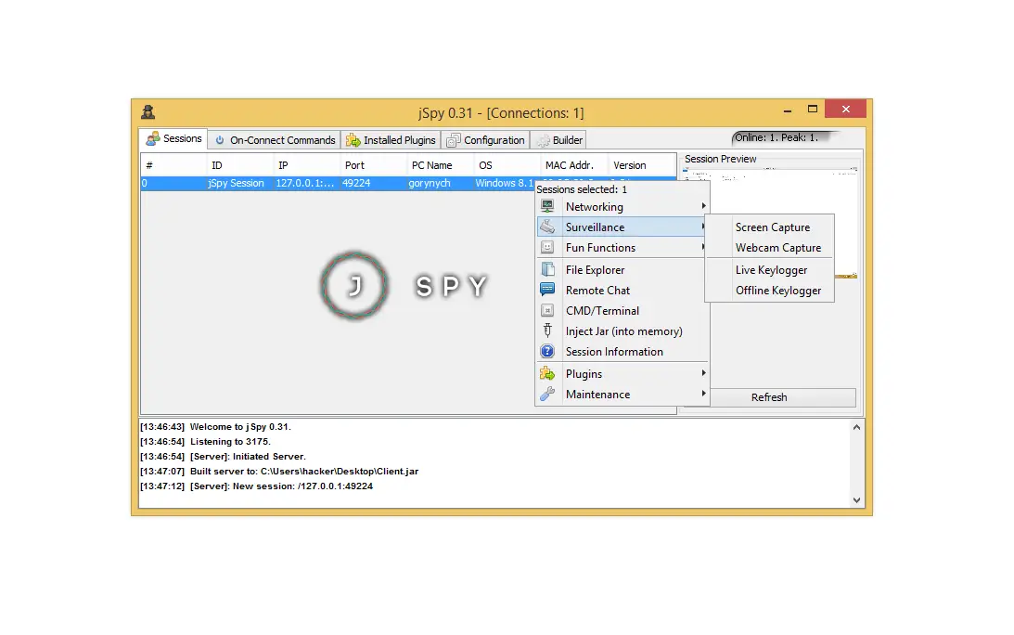Expand the Plugins submenu
This screenshot has height=635, width=1014.
click(x=584, y=373)
